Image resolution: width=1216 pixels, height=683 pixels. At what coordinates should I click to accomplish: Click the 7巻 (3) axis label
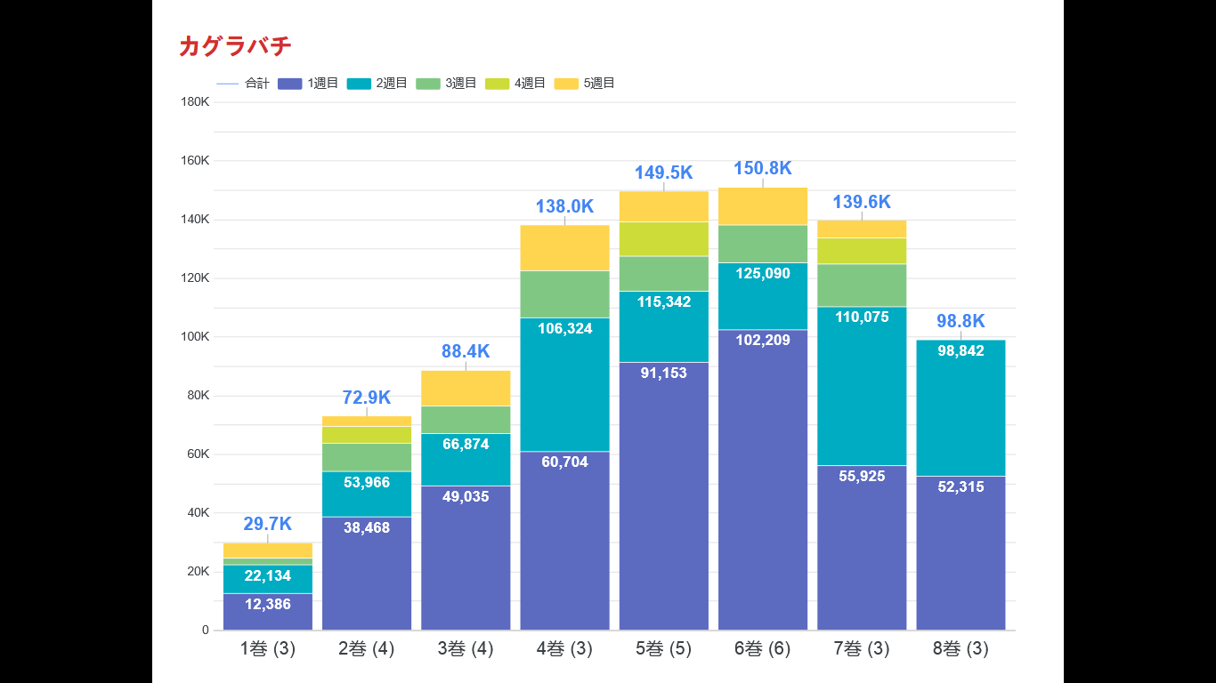[x=862, y=649]
